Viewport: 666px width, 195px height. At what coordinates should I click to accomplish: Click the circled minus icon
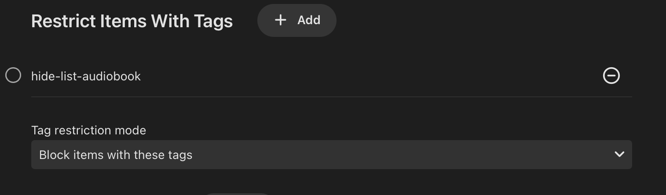coord(611,76)
